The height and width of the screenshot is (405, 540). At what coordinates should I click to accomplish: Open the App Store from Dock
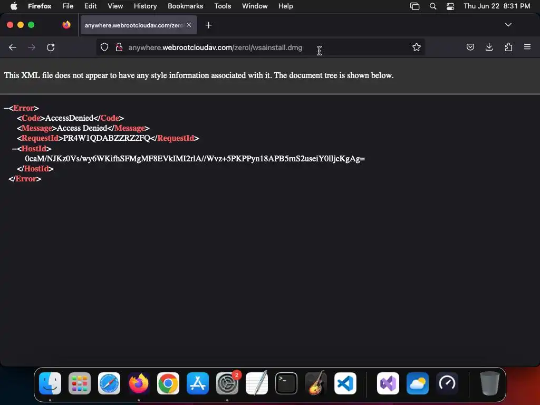point(198,383)
